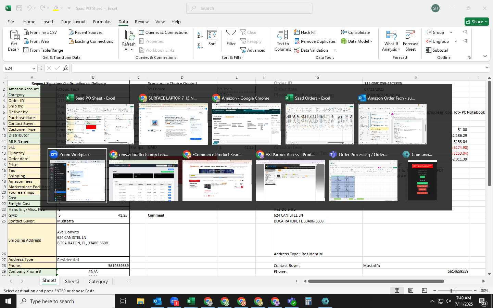Open the View tab
Screen dimensions: 493x308
[x=160, y=22]
